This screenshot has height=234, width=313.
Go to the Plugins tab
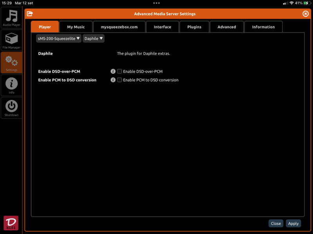[x=194, y=27]
